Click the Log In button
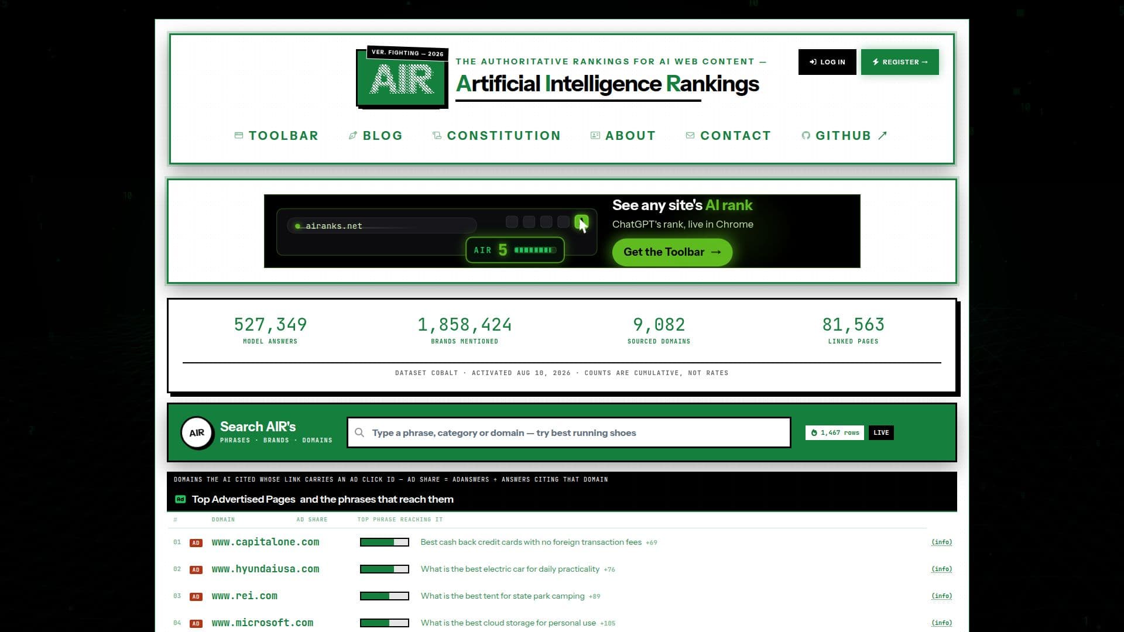This screenshot has height=632, width=1124. pos(827,62)
